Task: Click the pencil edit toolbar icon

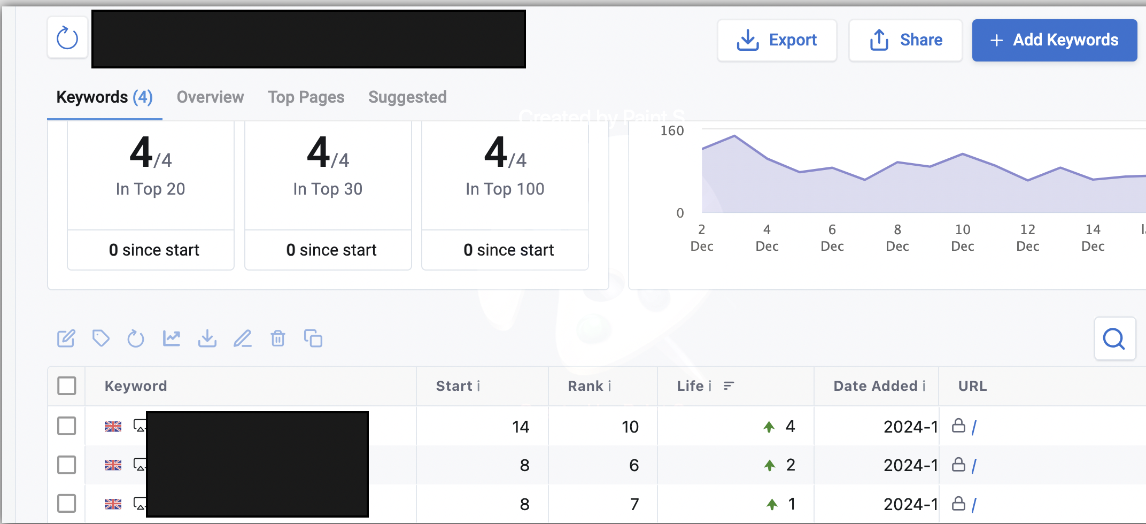Action: coord(243,338)
